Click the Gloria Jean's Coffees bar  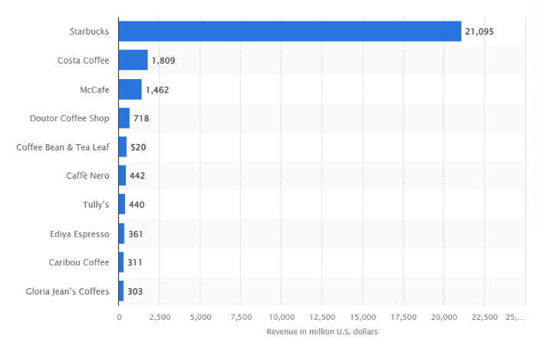pos(121,291)
